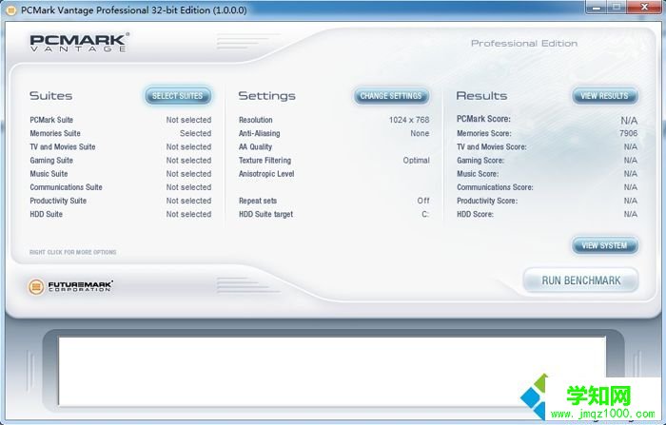The width and height of the screenshot is (666, 425).
Task: Click 'Not selected' status of Gaming Suite
Action: coord(188,161)
